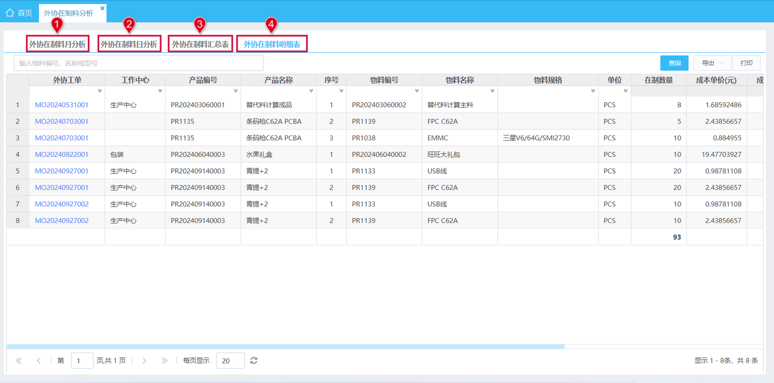Sort by 成本单价(元) column header
774x383 pixels.
click(716, 80)
